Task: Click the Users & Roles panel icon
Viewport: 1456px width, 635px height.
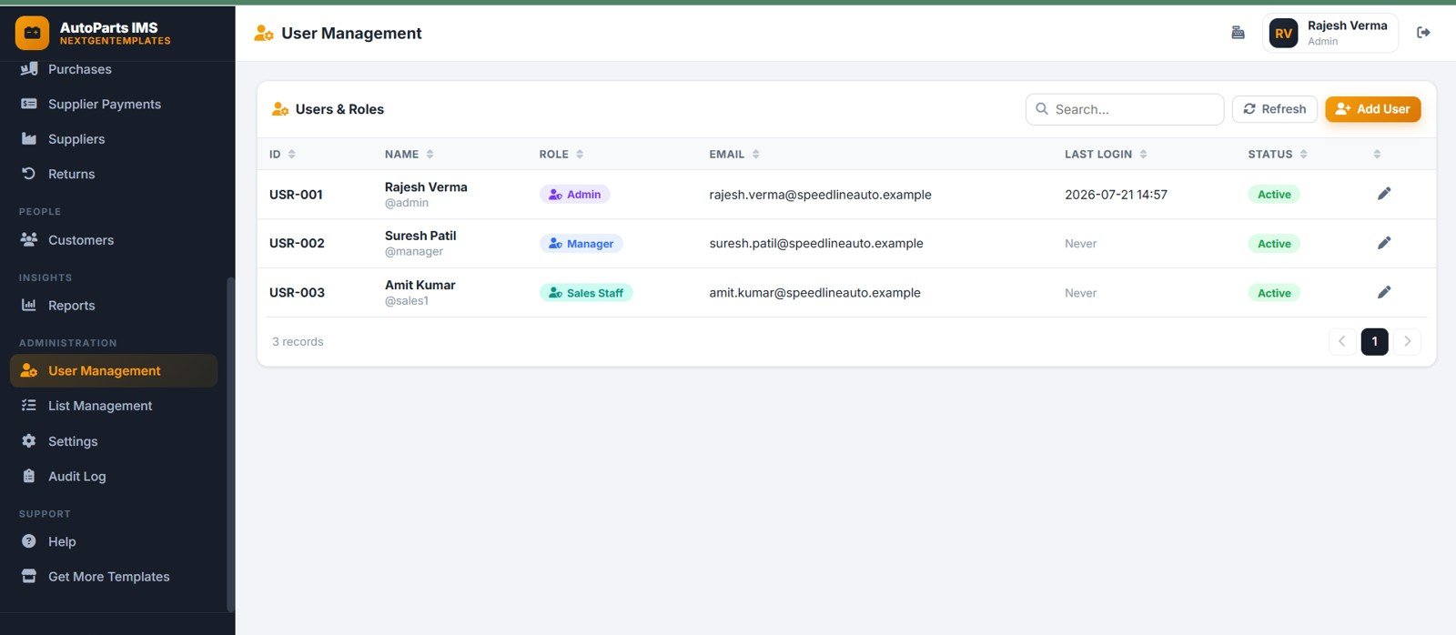Action: (x=280, y=109)
